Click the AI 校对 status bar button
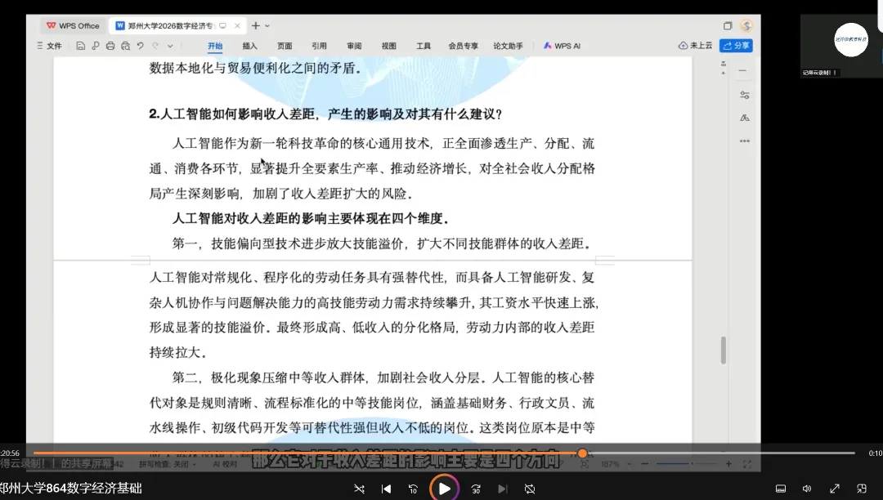883x500 pixels. pos(226,465)
